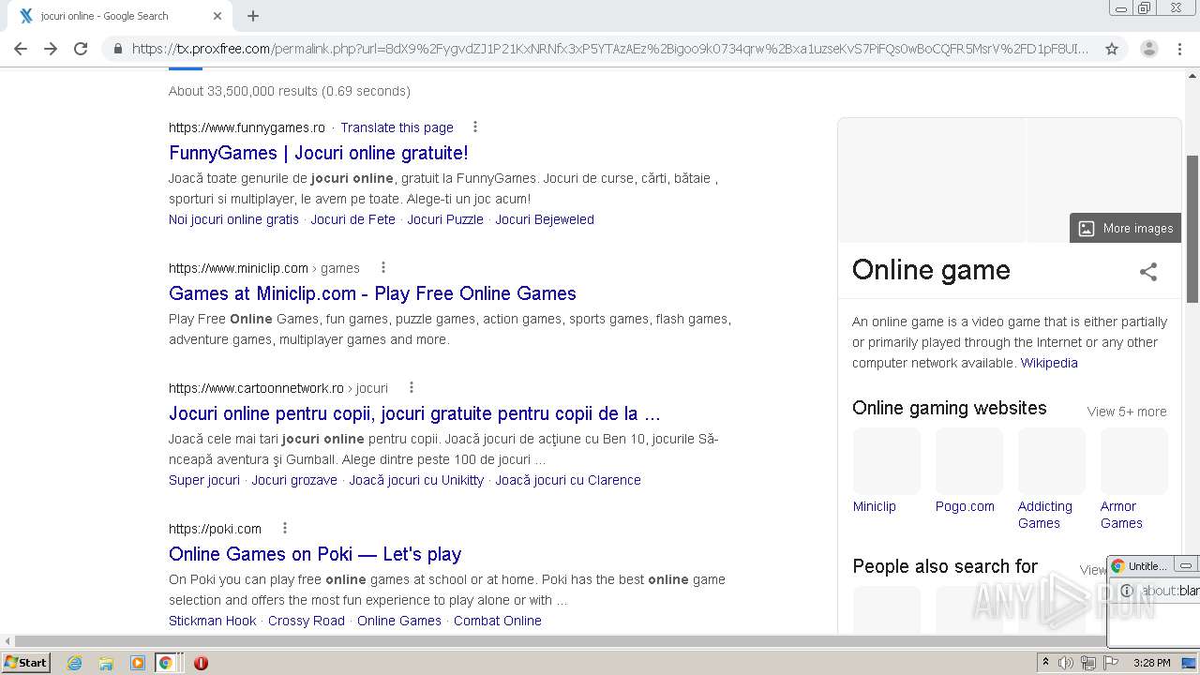Open the network tray icon
The height and width of the screenshot is (675, 1200).
click(x=1088, y=663)
